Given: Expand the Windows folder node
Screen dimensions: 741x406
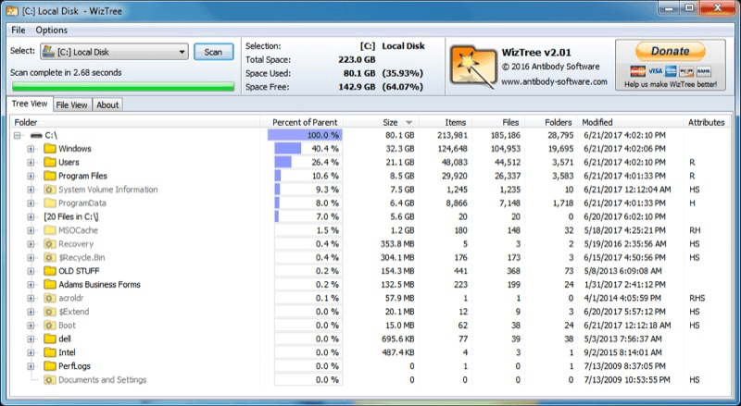Looking at the screenshot, I should (x=31, y=149).
